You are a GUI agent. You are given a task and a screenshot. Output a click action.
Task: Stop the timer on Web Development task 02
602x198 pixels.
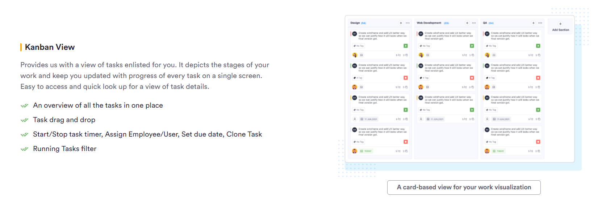pyautogui.click(x=472, y=78)
